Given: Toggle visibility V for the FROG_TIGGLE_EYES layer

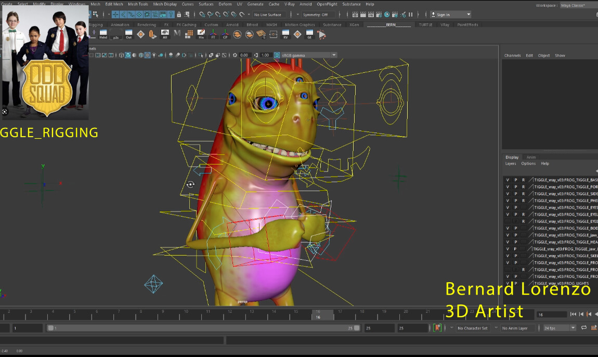Looking at the screenshot, I should (x=508, y=207).
